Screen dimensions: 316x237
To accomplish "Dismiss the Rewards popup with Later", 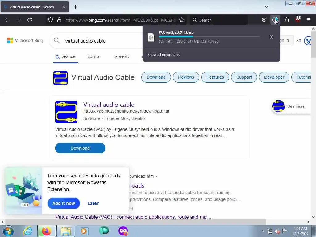I will 93,203.
